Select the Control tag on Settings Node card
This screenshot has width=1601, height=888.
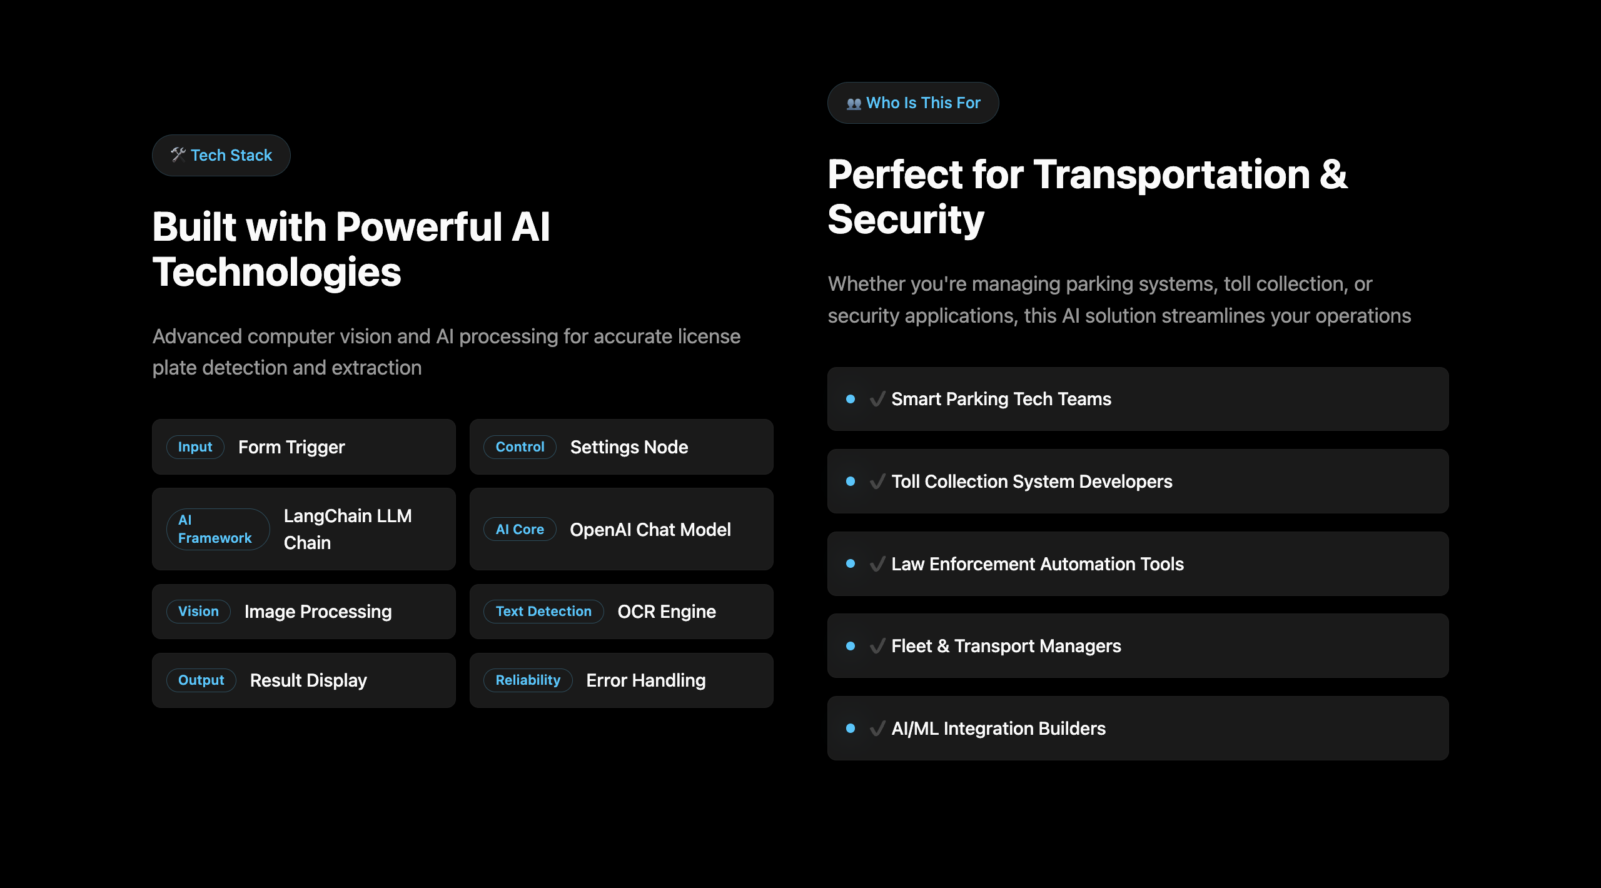point(520,447)
